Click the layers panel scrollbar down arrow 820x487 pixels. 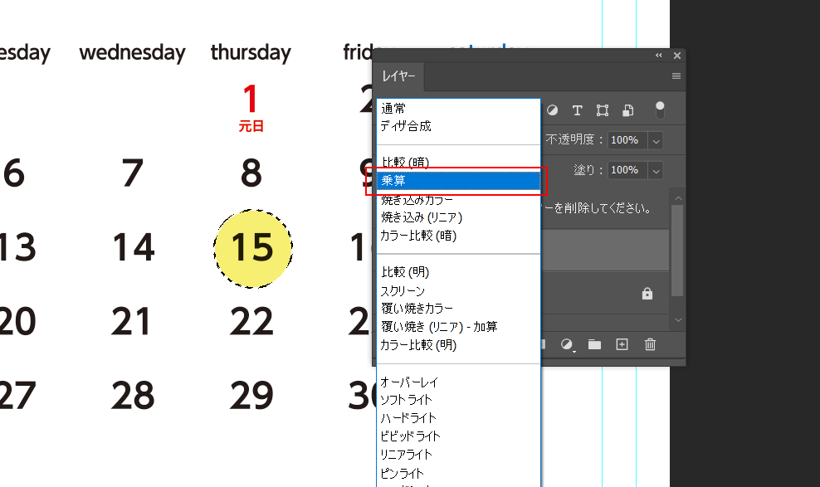tap(677, 319)
